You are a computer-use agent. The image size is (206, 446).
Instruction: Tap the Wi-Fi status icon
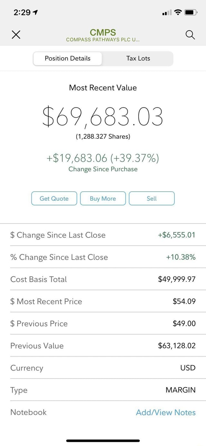[x=178, y=13]
